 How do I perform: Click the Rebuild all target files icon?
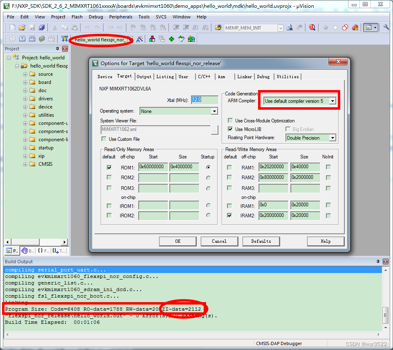click(x=32, y=39)
